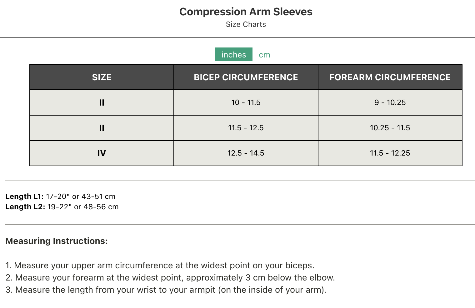Click instruction step 3 about wrist to armpit
The height and width of the screenshot is (308, 475).
pos(166,290)
